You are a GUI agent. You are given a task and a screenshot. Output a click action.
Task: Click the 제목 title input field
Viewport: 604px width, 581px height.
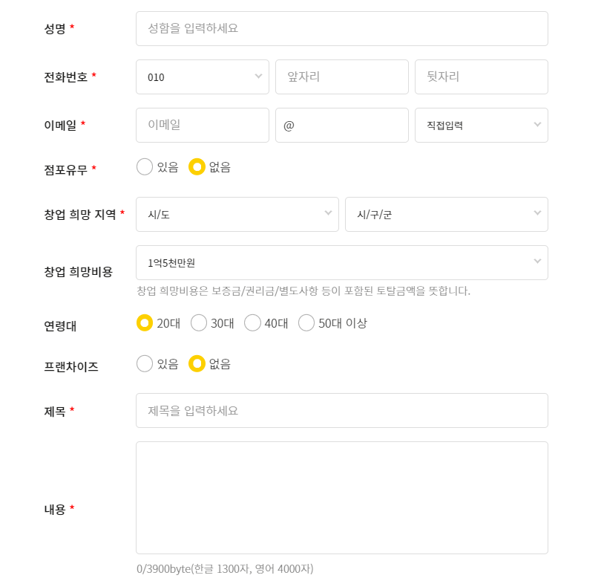[x=341, y=410]
